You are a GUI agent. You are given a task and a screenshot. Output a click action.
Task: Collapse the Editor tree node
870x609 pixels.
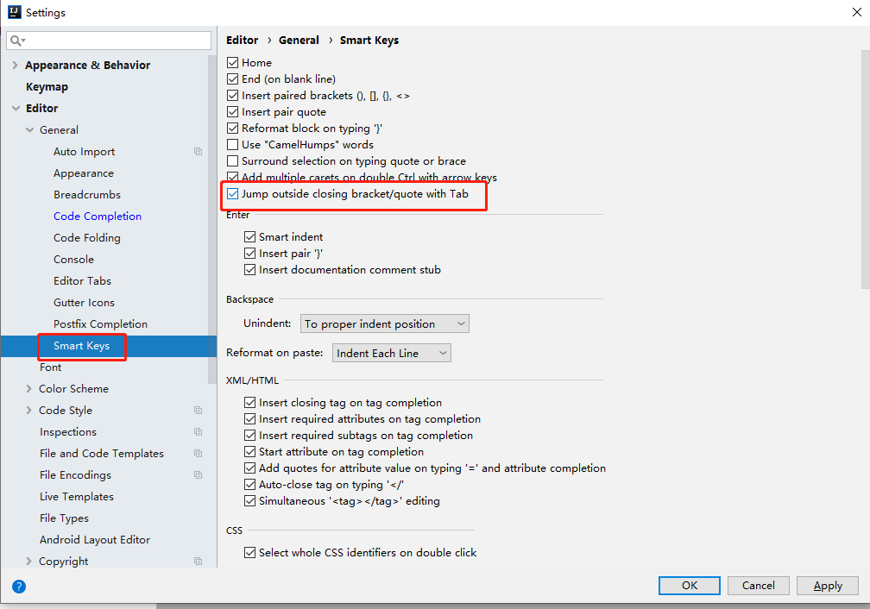coord(16,108)
